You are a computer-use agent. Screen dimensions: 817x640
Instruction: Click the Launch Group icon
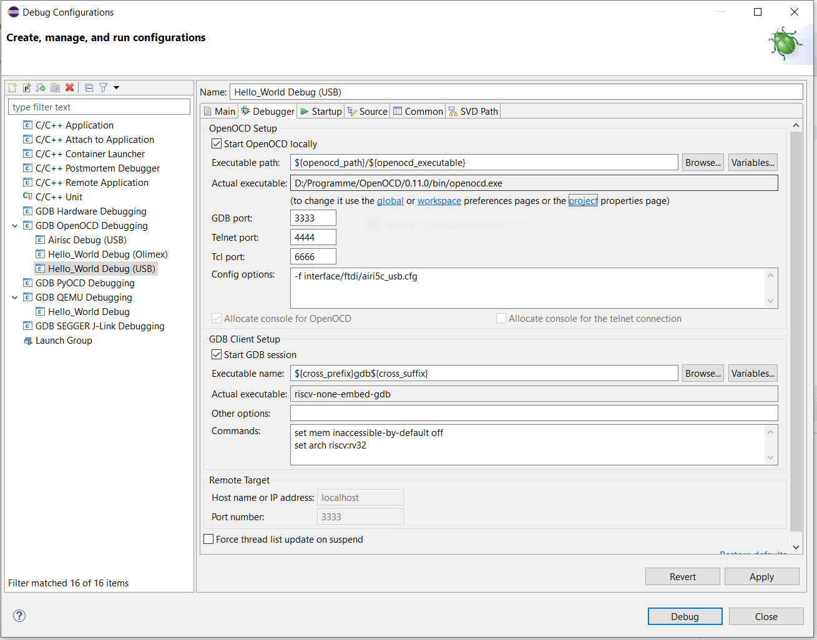[x=27, y=341]
